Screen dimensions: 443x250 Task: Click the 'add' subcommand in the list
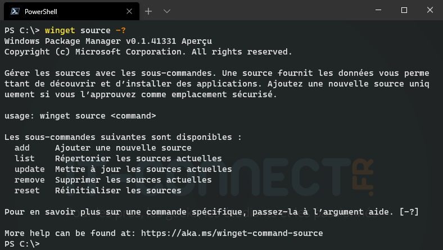[22, 148]
